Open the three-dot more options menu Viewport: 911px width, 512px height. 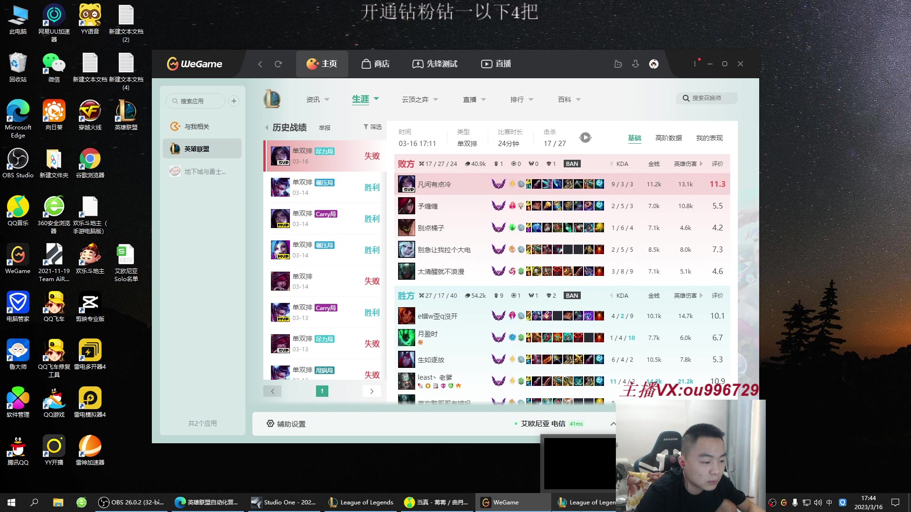coord(695,64)
